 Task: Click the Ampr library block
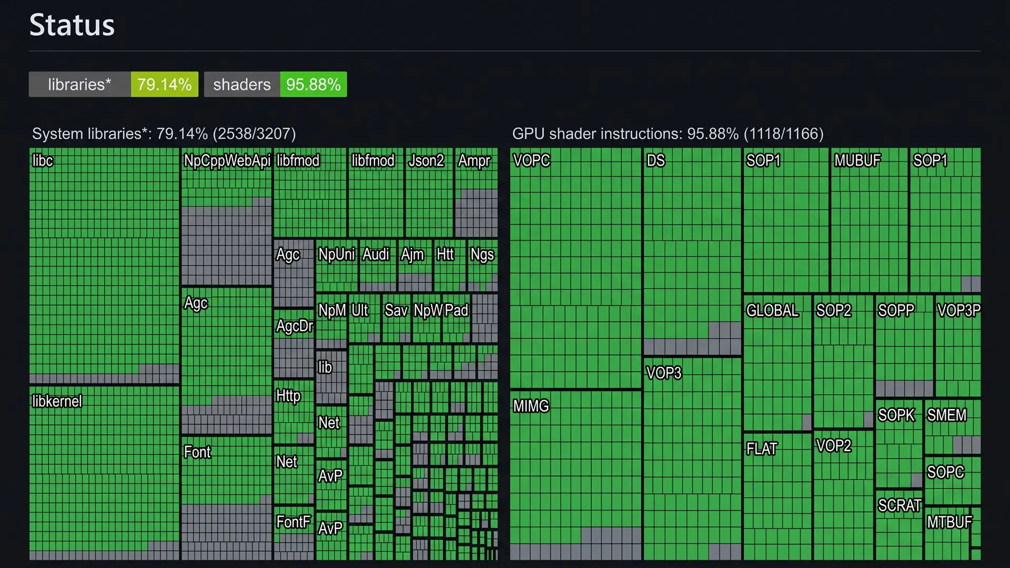click(x=476, y=192)
